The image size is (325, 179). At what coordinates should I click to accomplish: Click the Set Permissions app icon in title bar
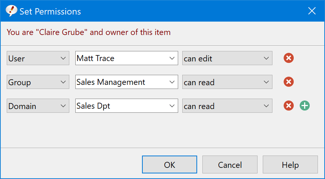pyautogui.click(x=12, y=11)
